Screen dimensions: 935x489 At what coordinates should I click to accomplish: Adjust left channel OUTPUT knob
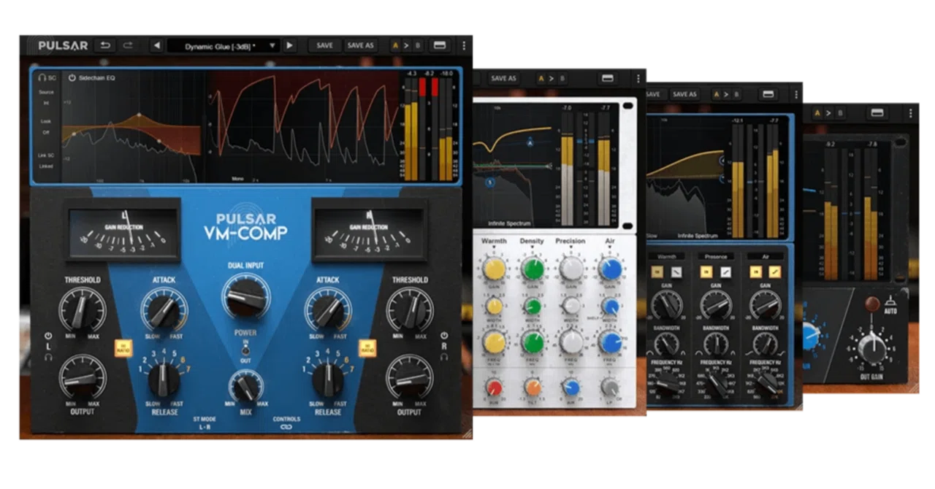tap(83, 376)
